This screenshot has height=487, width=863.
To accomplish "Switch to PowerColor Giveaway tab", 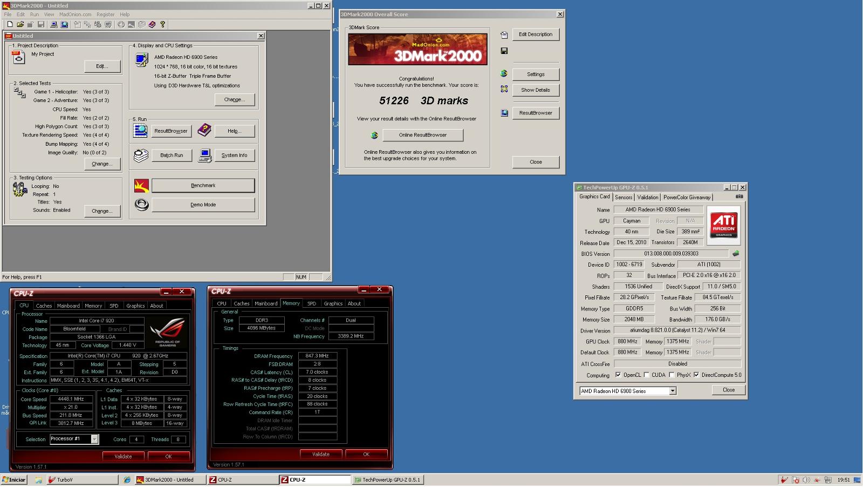I will (x=687, y=197).
